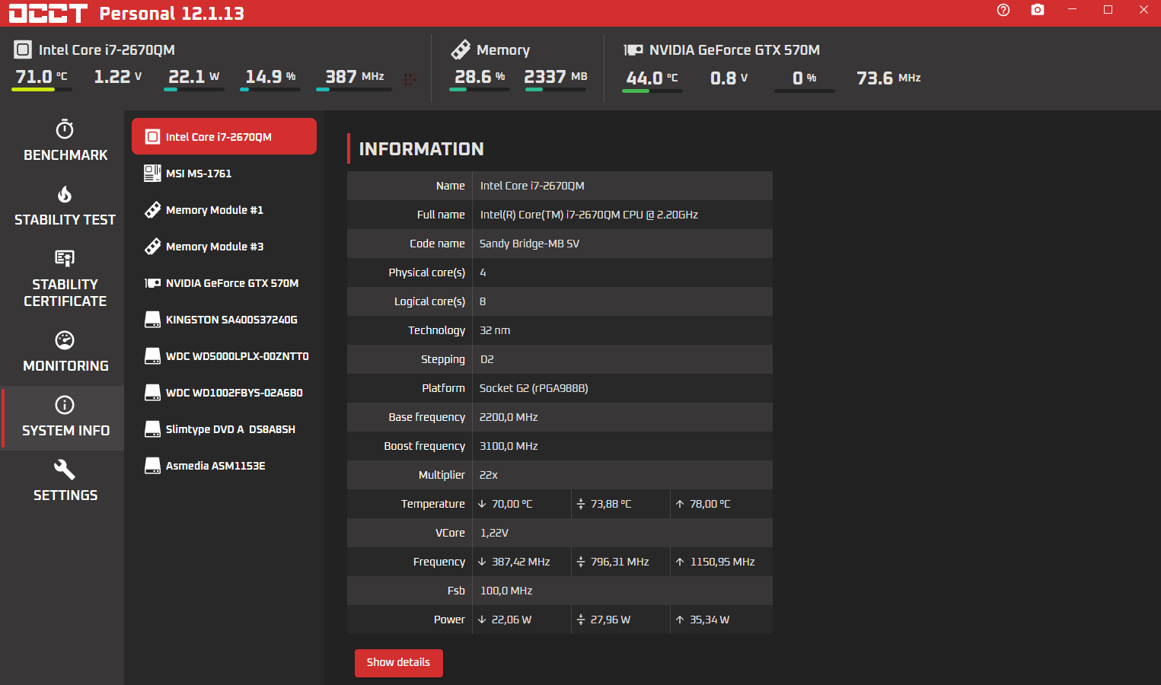1161x685 pixels.
Task: Select WDC WD5000LPLX-00ZNTT0 drive entry
Action: tap(224, 356)
